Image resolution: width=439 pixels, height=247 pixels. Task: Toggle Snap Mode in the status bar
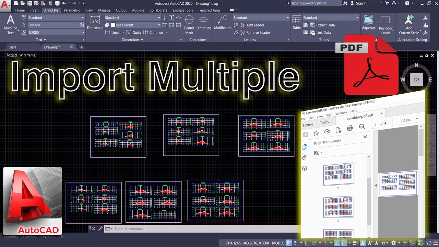tap(296, 243)
